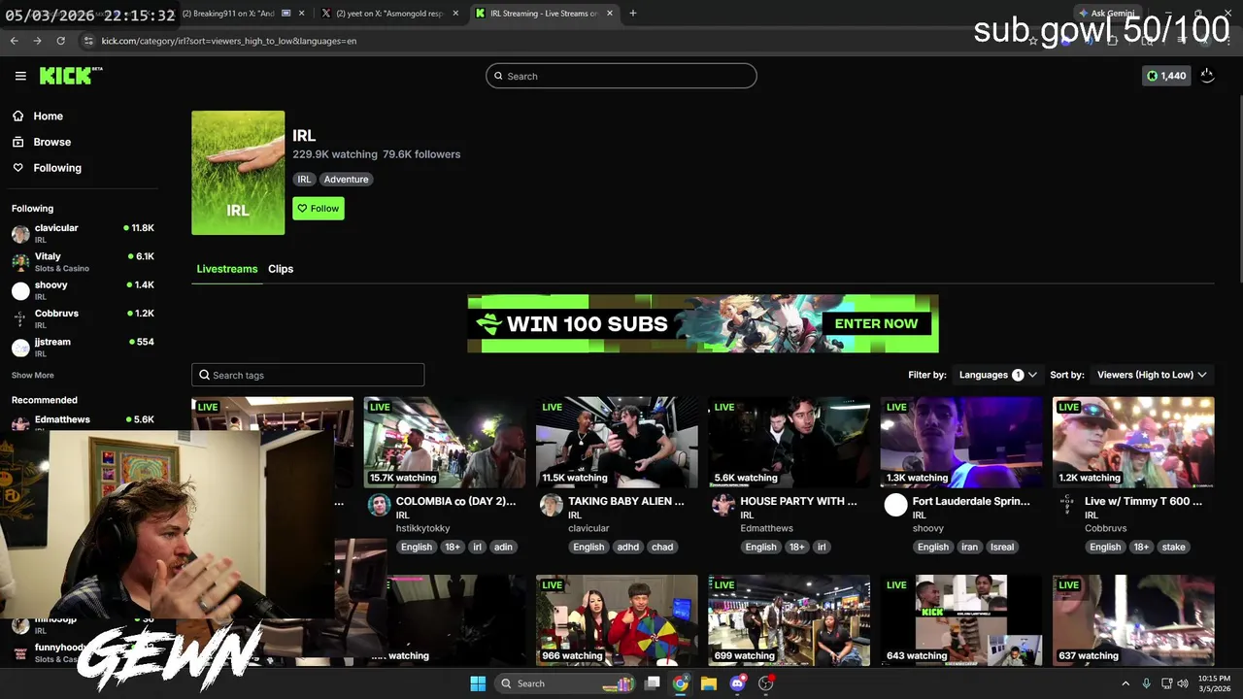The height and width of the screenshot is (699, 1243).
Task: Switch to the Livestreams tab
Action: 227,269
